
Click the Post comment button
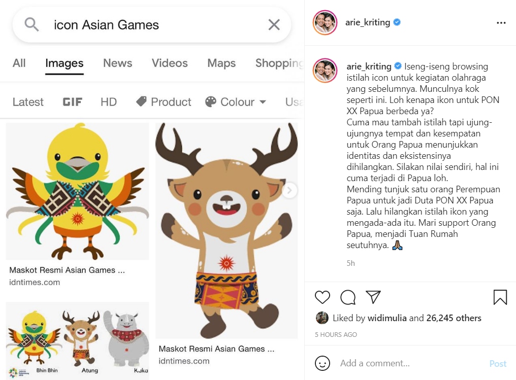pyautogui.click(x=498, y=364)
